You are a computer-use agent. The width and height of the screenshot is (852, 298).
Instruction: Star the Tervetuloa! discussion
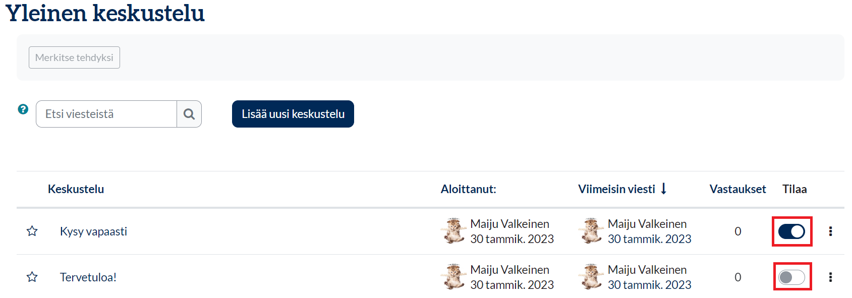[32, 277]
